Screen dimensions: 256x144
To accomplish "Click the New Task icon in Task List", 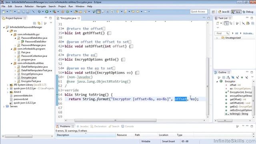I will 218,23.
